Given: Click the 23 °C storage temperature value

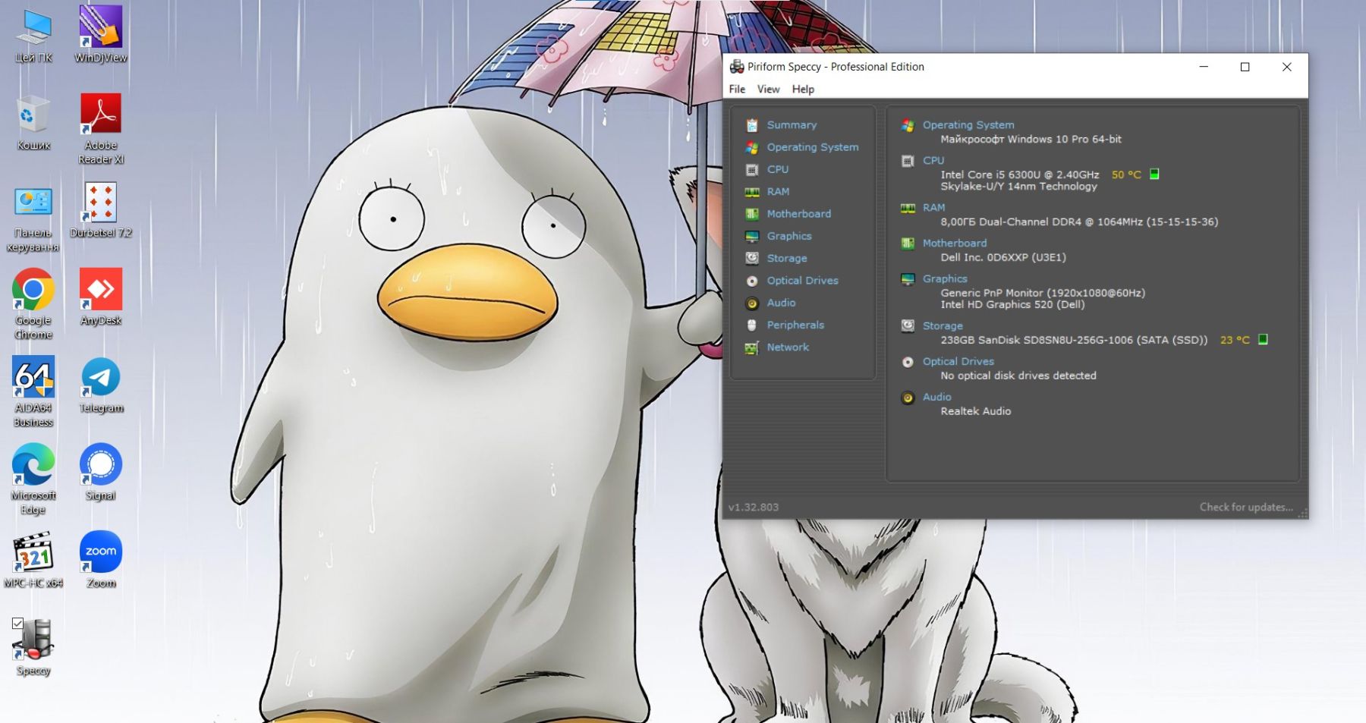Looking at the screenshot, I should click(1235, 341).
